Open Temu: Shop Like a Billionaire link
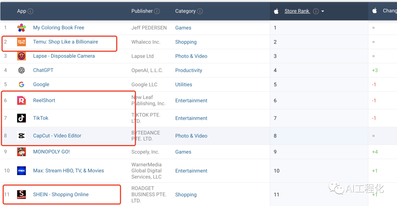397x206 pixels. [65, 42]
